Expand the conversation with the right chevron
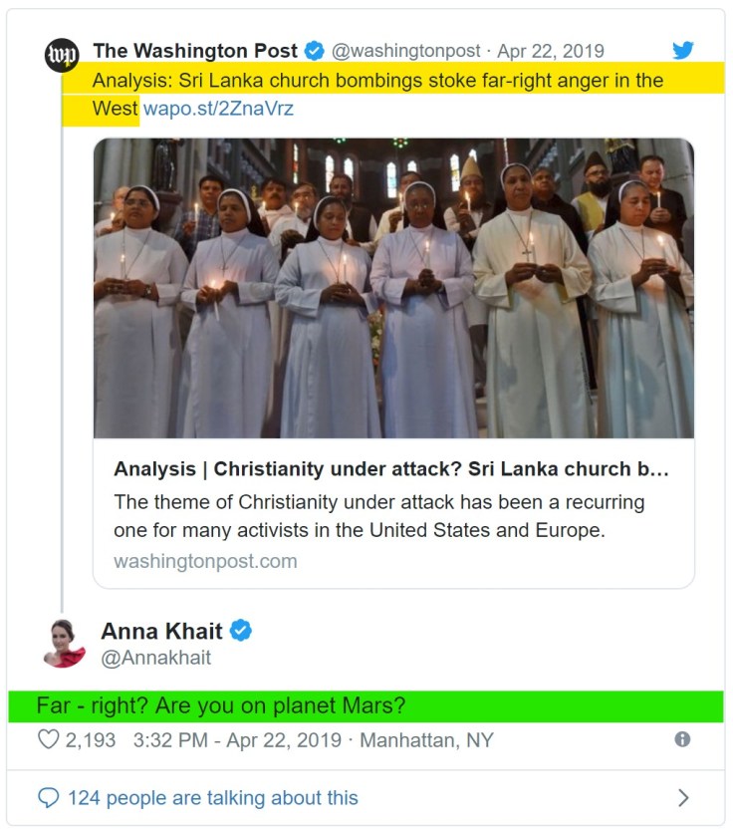The height and width of the screenshot is (832, 733). tap(683, 797)
